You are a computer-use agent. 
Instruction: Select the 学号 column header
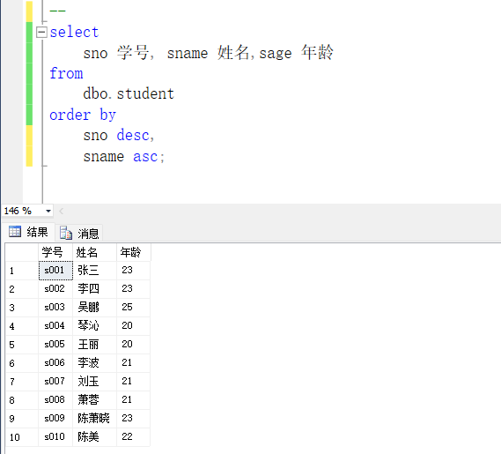click(55, 252)
